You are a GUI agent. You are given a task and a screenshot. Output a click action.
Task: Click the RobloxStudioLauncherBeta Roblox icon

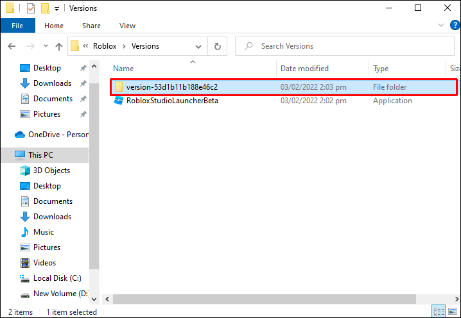click(119, 101)
